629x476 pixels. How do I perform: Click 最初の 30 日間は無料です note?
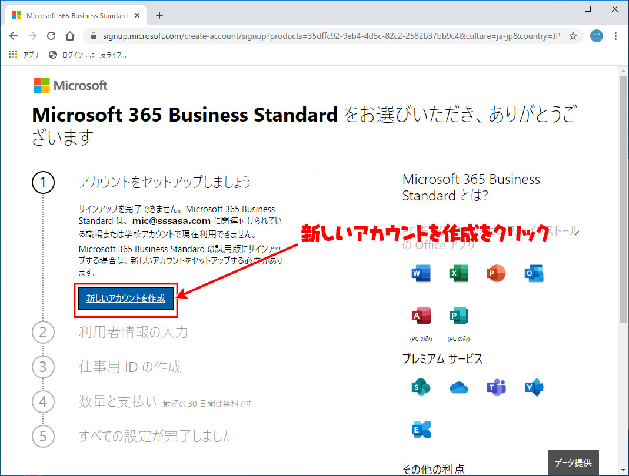pos(207,404)
